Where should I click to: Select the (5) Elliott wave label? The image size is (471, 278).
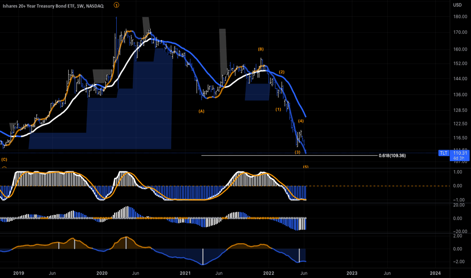[x=305, y=166]
